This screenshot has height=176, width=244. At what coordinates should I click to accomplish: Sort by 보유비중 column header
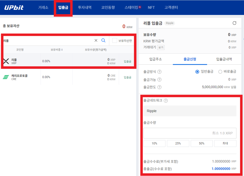[57, 50]
